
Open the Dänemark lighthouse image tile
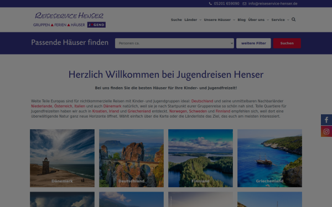62,158
